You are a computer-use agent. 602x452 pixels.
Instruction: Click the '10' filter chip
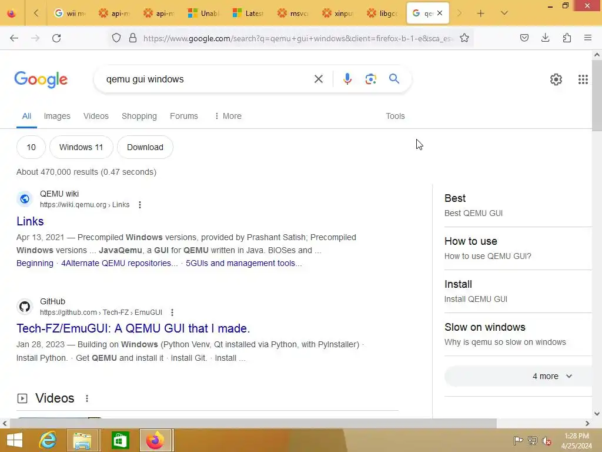pyautogui.click(x=31, y=147)
